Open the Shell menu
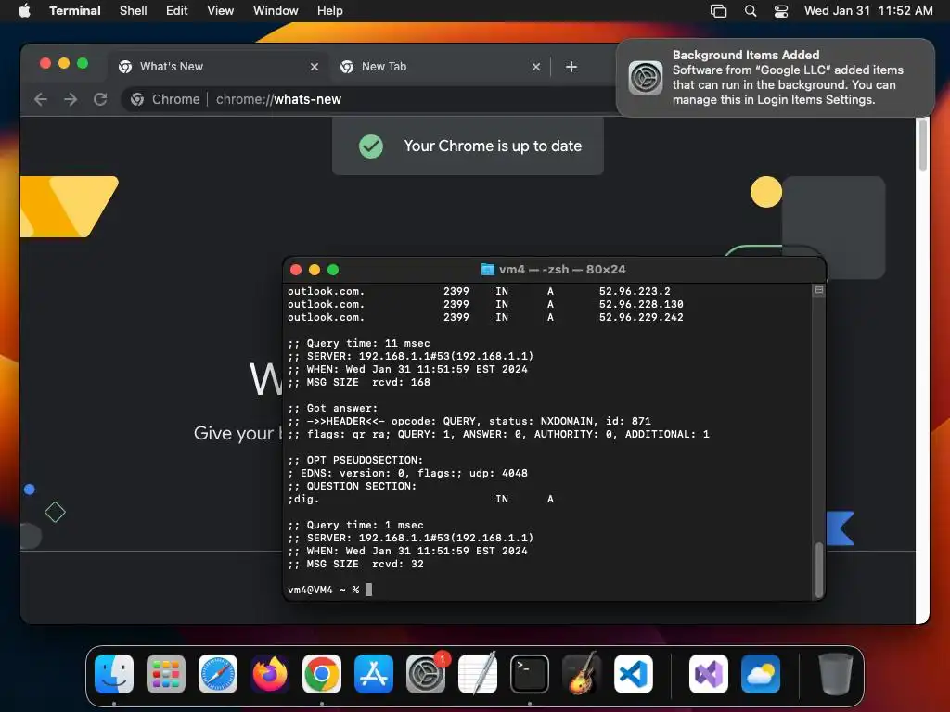950x712 pixels. (x=133, y=10)
